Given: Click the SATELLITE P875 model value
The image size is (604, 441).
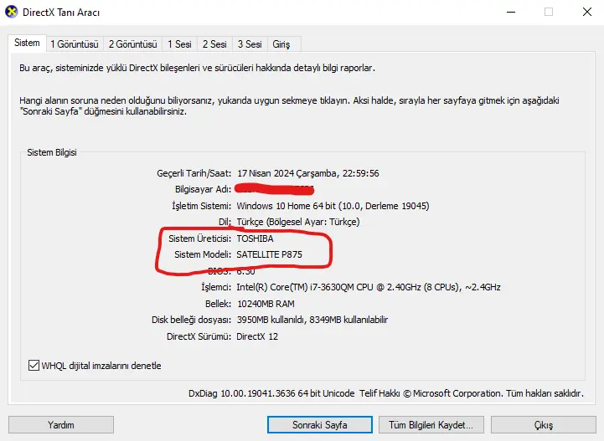Looking at the screenshot, I should pyautogui.click(x=269, y=254).
